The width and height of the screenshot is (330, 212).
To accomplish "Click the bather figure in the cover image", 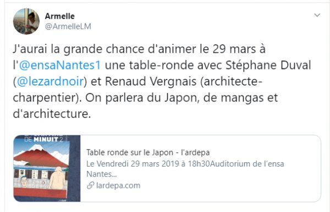I will pyautogui.click(x=58, y=178).
